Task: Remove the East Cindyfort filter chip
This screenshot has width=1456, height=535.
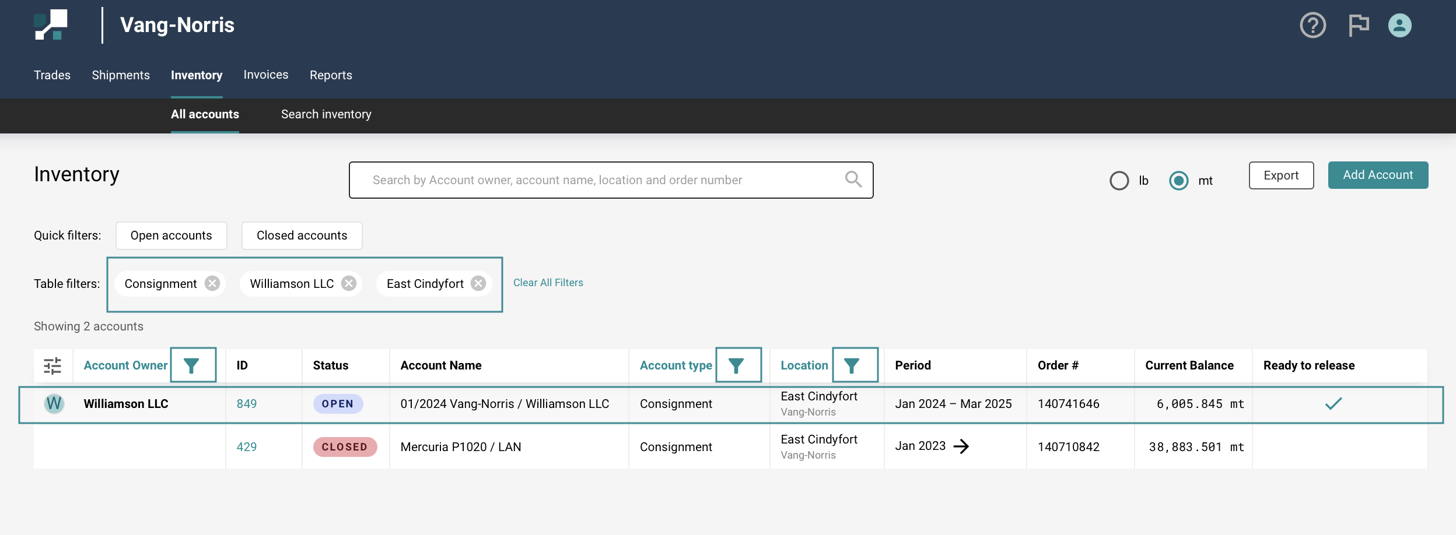Action: coord(478,283)
